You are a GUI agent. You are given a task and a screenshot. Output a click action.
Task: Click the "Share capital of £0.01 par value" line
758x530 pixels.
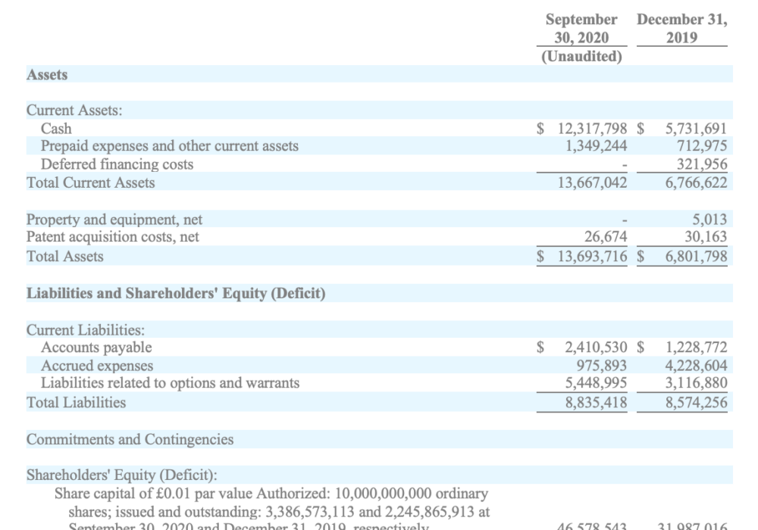(x=271, y=494)
